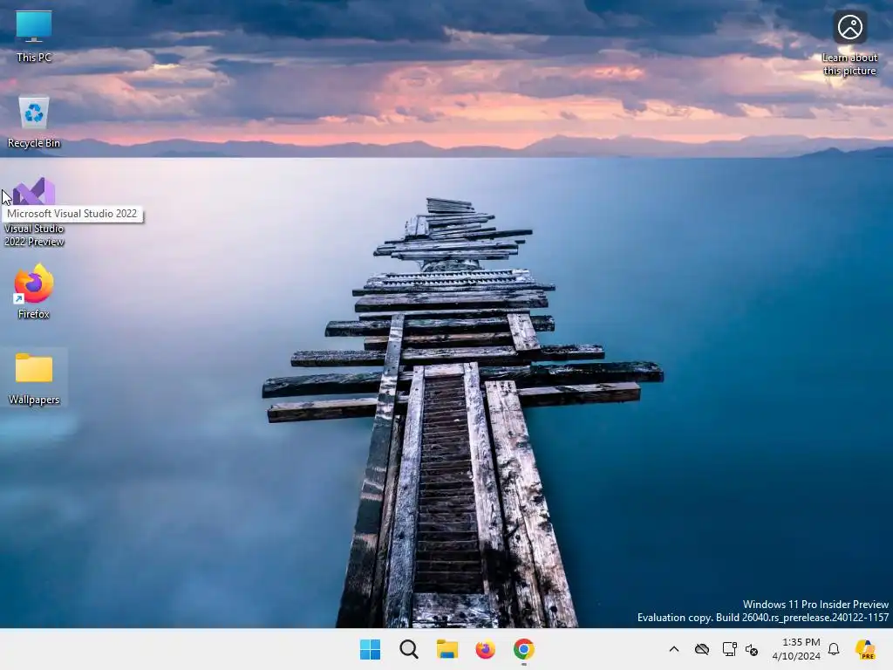Select the Firefox desktop shortcut
The height and width of the screenshot is (670, 893).
pyautogui.click(x=34, y=291)
